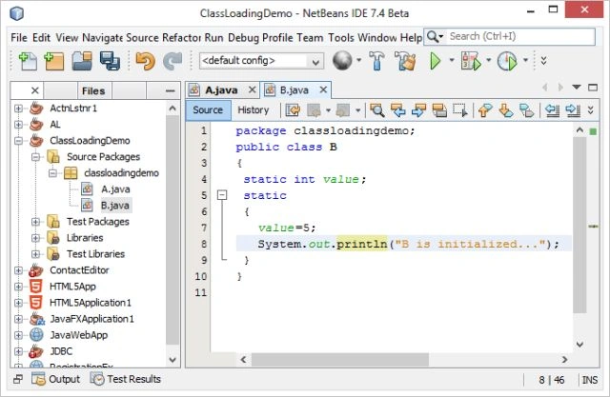610x397 pixels.
Task: Click the New Project toolbar icon
Action: [x=54, y=61]
